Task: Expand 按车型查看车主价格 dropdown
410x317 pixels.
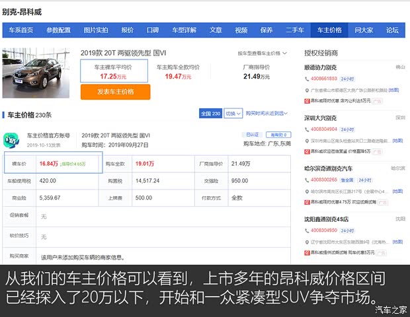Action: tap(263, 53)
